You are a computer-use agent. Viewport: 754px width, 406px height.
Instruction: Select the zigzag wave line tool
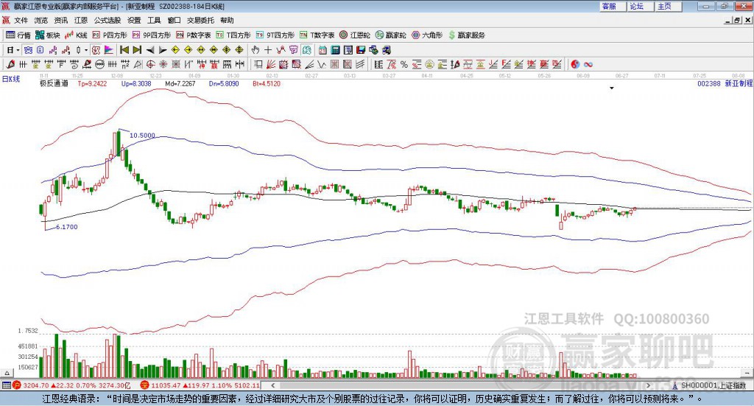(x=322, y=64)
